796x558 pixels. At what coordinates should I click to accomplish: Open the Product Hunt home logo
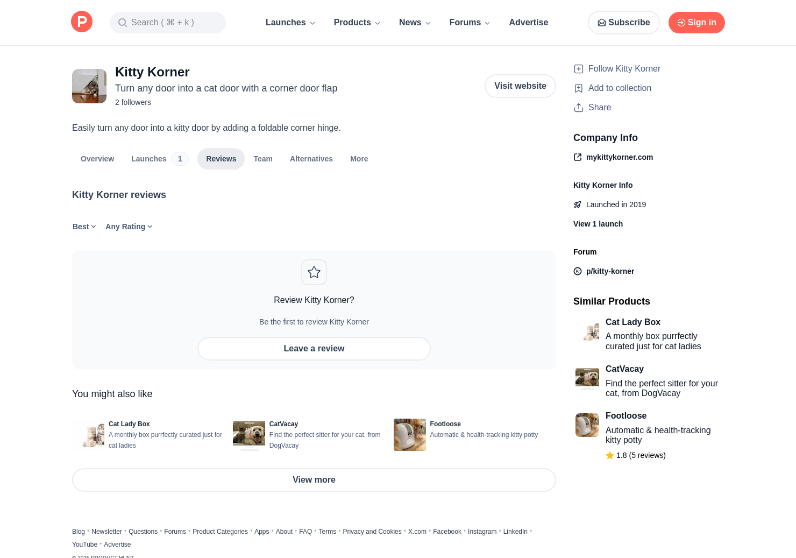[82, 22]
